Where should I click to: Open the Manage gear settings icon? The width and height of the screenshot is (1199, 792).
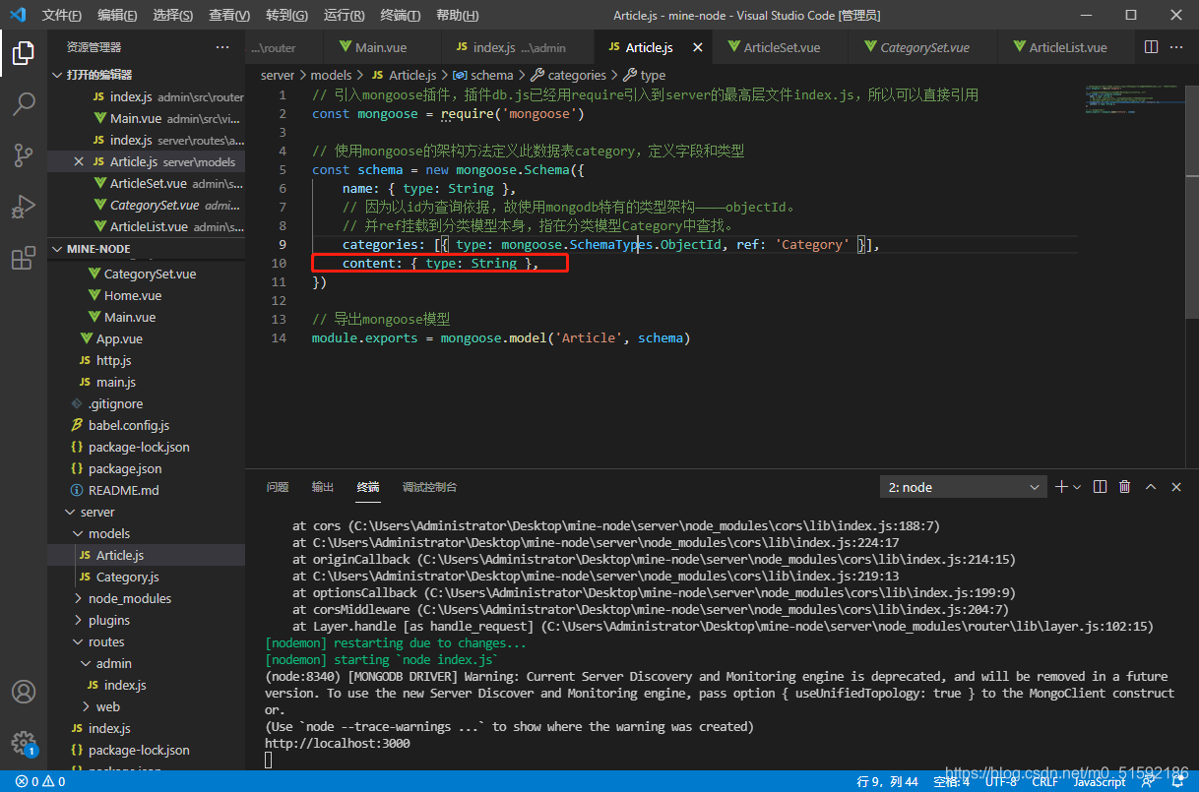[24, 742]
